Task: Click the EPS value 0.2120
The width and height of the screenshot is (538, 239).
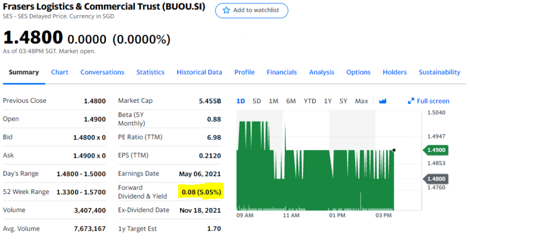Action: pos(210,156)
